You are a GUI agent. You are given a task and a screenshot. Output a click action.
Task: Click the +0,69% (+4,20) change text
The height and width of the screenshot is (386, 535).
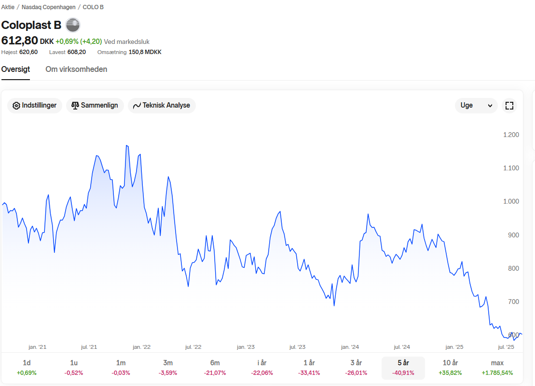pos(79,41)
